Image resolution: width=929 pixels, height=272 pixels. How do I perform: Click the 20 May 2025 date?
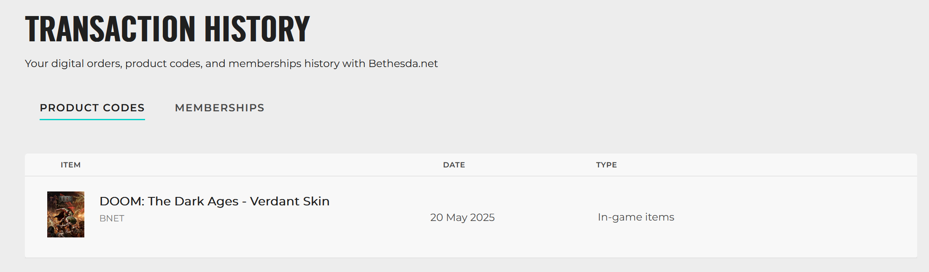[462, 217]
